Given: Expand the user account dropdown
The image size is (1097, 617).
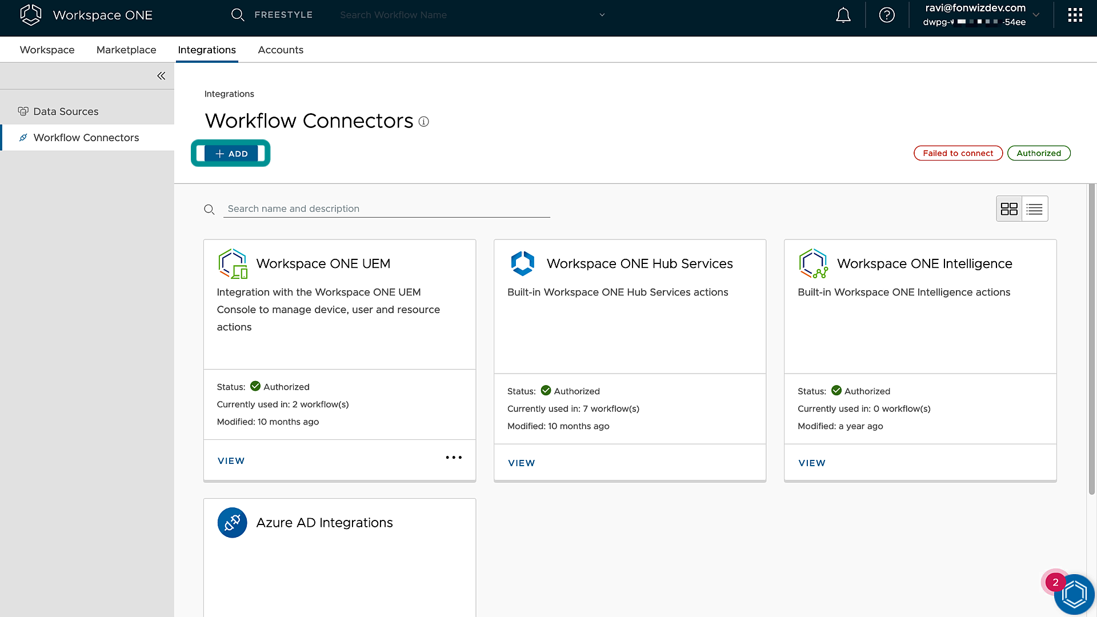Looking at the screenshot, I should tap(1036, 15).
